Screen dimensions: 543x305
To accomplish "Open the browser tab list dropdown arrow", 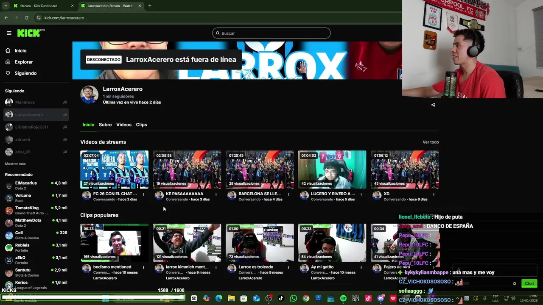I will click(6, 6).
